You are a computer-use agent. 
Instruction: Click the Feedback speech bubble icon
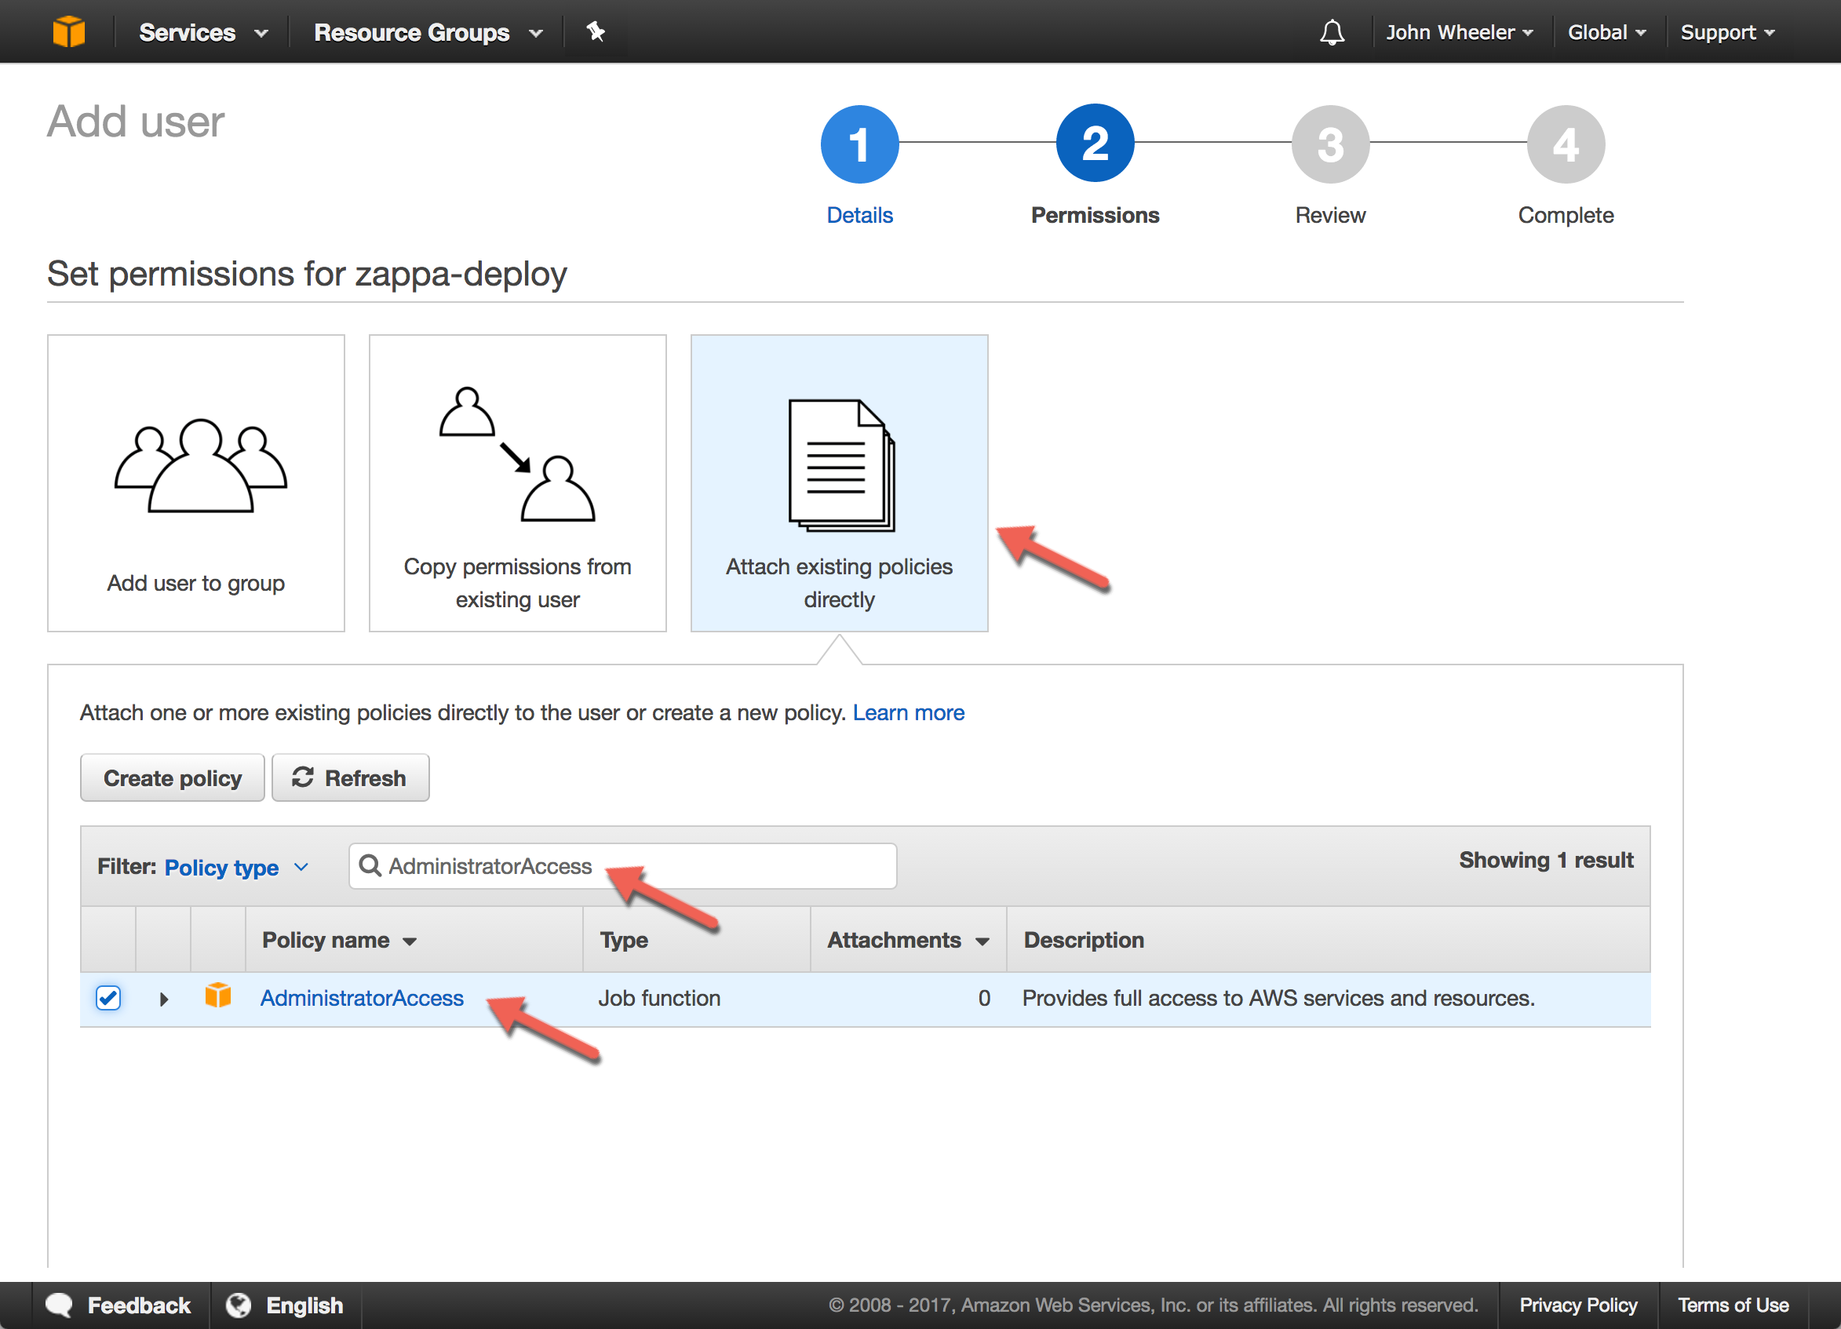tap(60, 1305)
